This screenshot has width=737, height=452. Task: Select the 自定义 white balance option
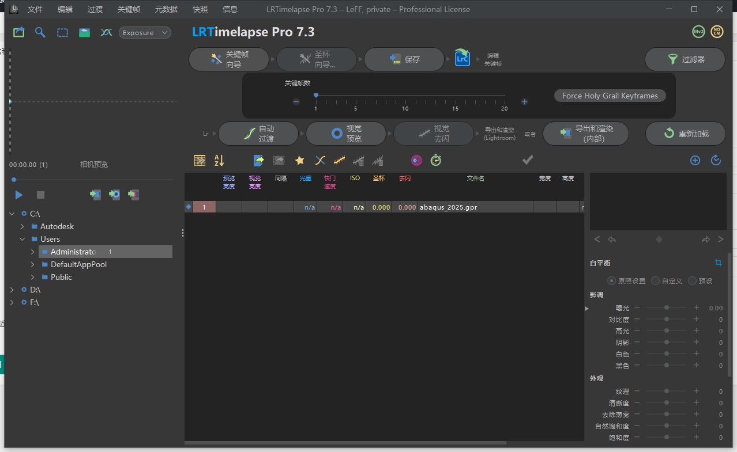click(655, 280)
